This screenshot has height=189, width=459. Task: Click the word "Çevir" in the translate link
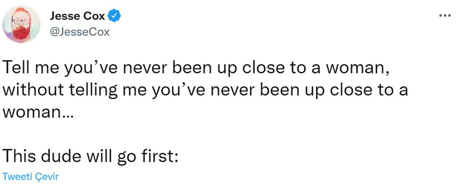click(x=49, y=177)
